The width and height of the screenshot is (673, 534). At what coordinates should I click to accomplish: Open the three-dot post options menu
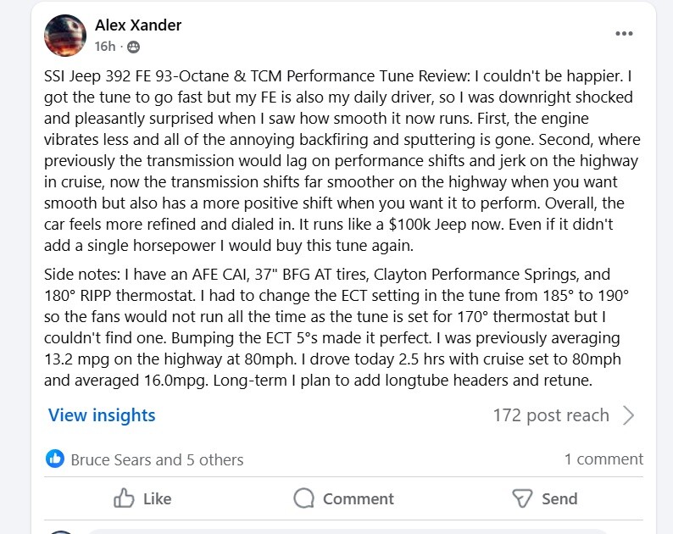(624, 34)
